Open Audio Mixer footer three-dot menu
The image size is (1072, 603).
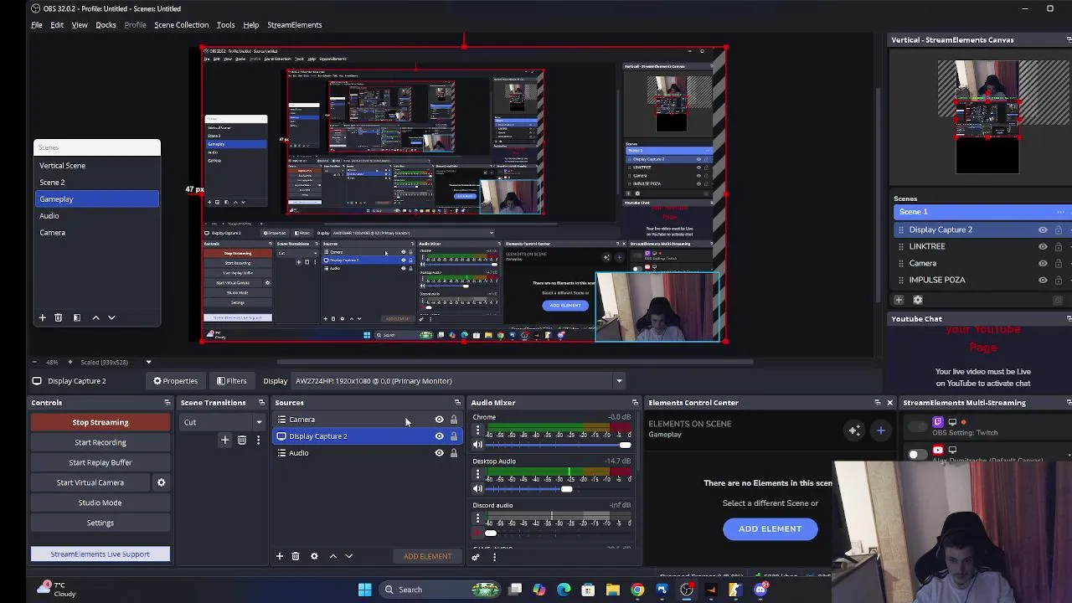(494, 557)
